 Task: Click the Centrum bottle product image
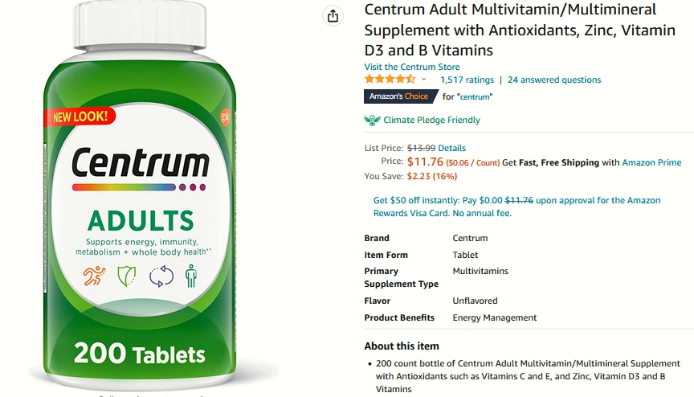(140, 194)
